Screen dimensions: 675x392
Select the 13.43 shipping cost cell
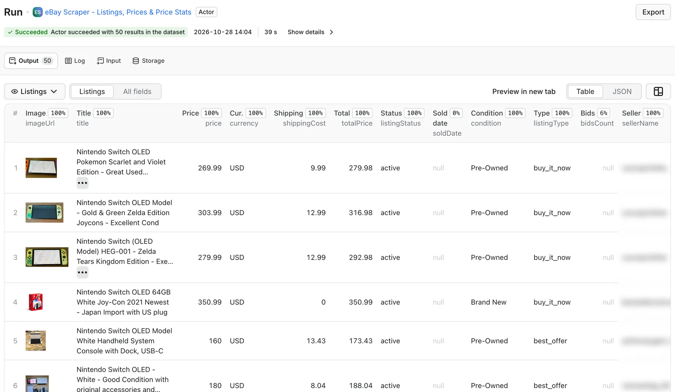point(316,341)
